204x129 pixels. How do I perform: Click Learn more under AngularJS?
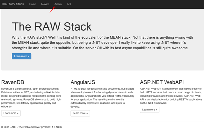[x=80, y=113]
